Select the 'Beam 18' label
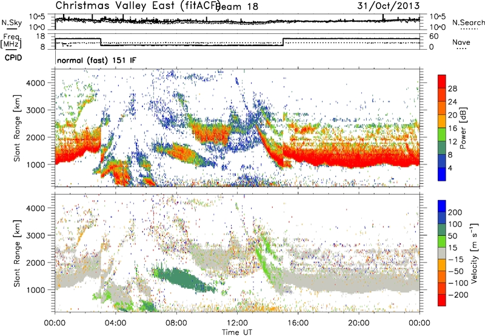This screenshot has width=485, height=336. pyautogui.click(x=237, y=7)
